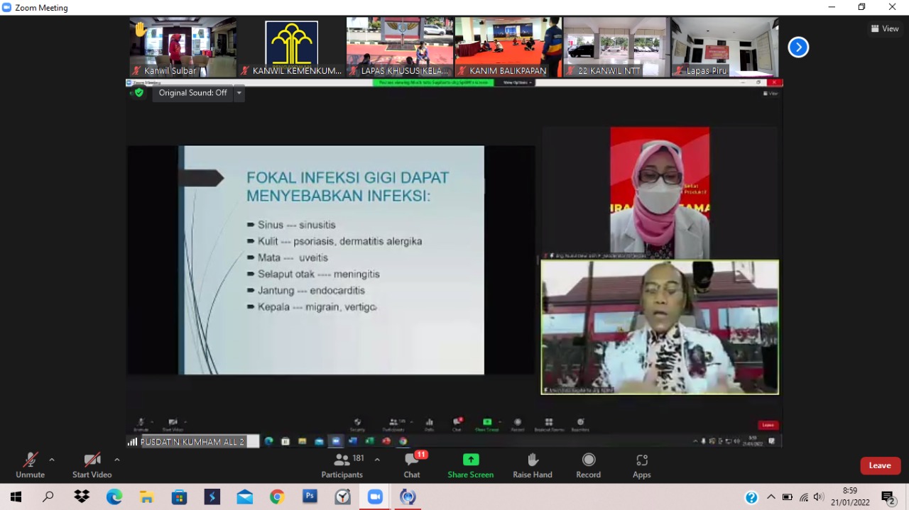Viewport: 909px width, 510px height.
Task: Show next page of video thumbnails
Action: (x=798, y=48)
